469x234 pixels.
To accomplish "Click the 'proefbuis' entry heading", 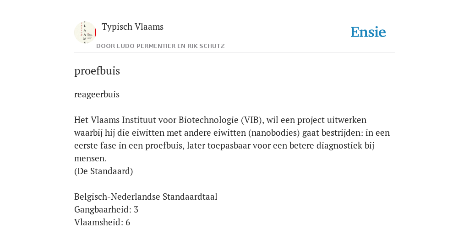I will [97, 71].
